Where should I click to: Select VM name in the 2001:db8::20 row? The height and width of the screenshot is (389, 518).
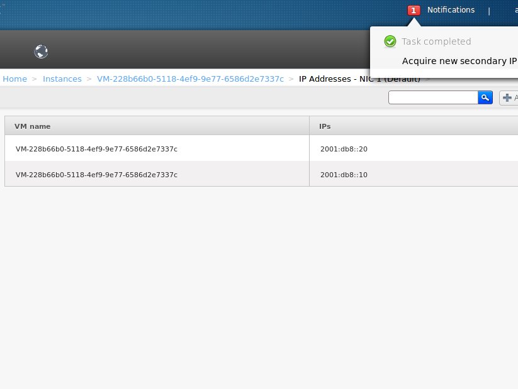click(x=96, y=149)
